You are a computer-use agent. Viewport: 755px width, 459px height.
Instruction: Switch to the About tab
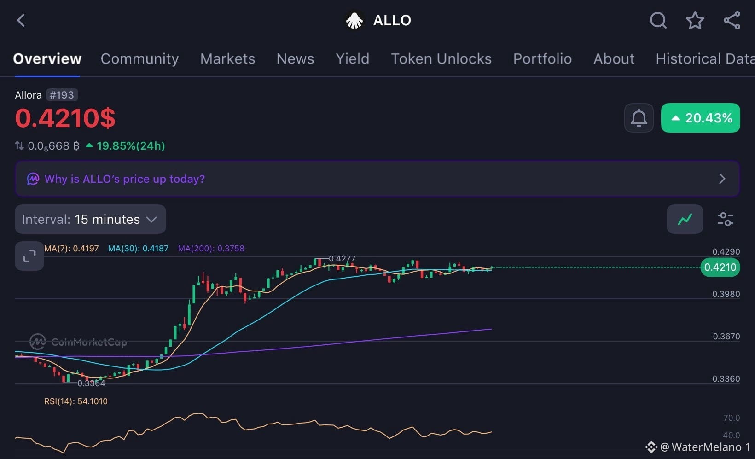(x=614, y=59)
